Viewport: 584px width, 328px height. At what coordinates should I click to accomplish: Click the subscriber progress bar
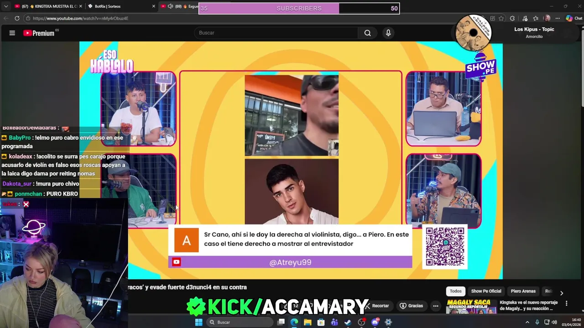click(299, 8)
